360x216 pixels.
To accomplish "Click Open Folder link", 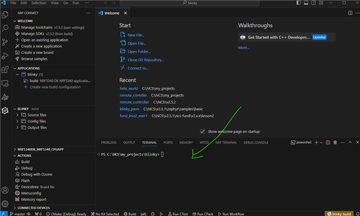I will 139,52.
